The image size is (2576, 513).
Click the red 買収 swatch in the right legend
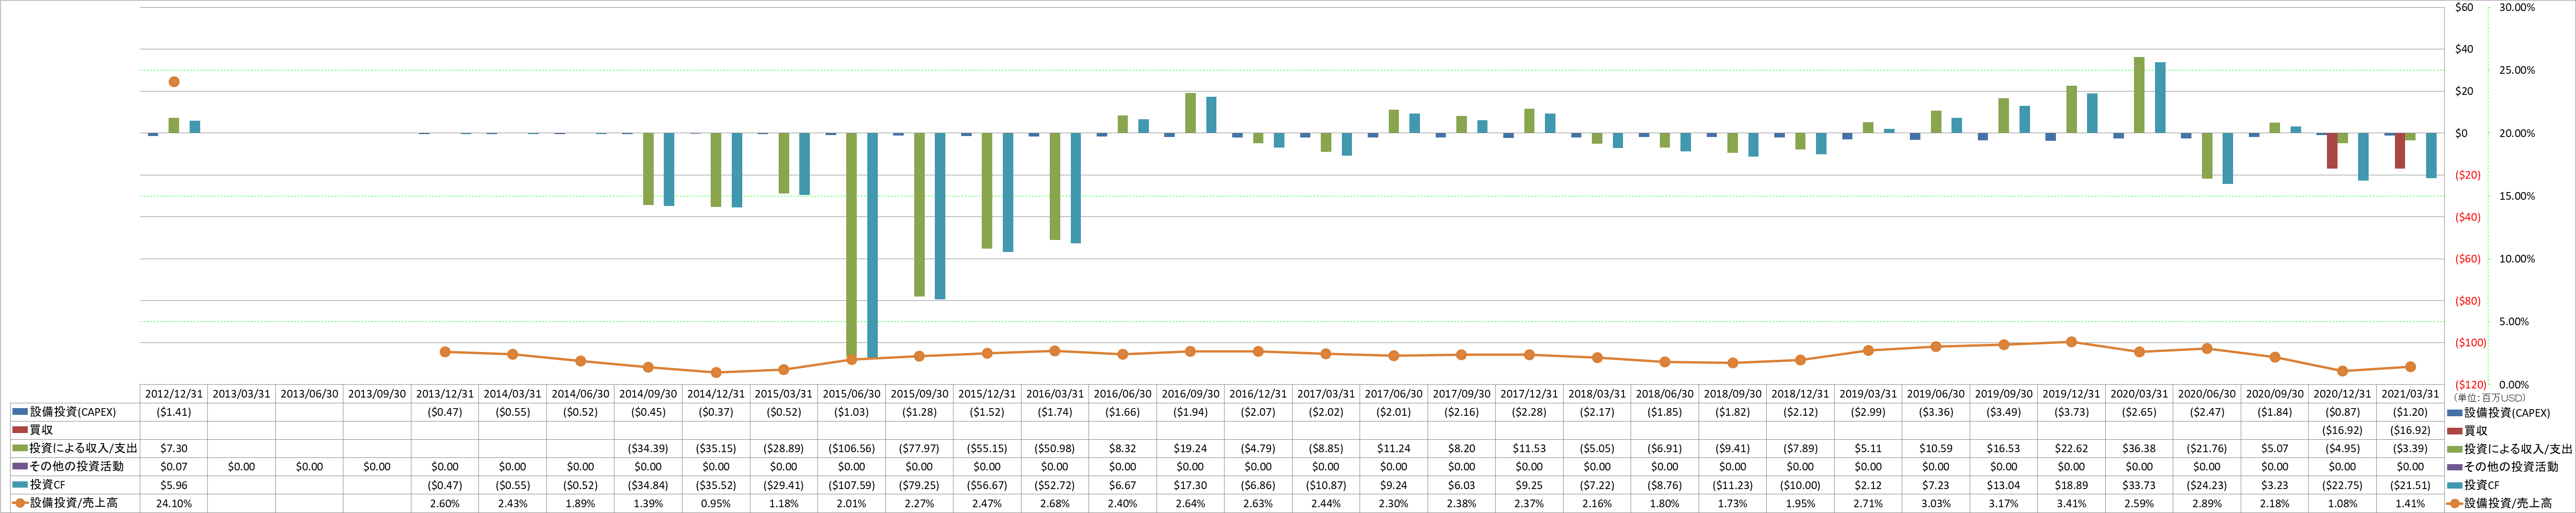click(x=2454, y=430)
